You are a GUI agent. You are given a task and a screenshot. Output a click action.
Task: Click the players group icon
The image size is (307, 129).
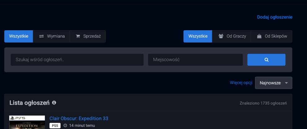221,36
